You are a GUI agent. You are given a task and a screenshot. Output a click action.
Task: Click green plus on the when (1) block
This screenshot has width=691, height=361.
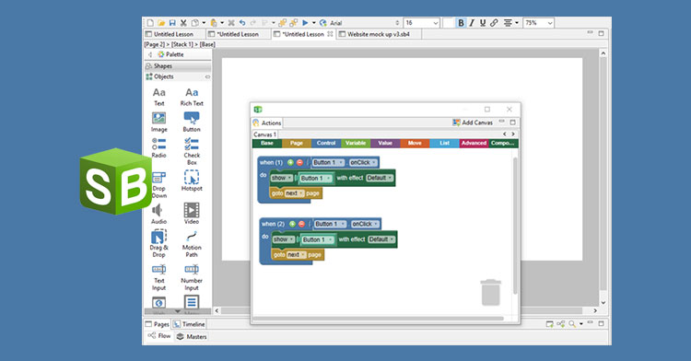(x=290, y=162)
